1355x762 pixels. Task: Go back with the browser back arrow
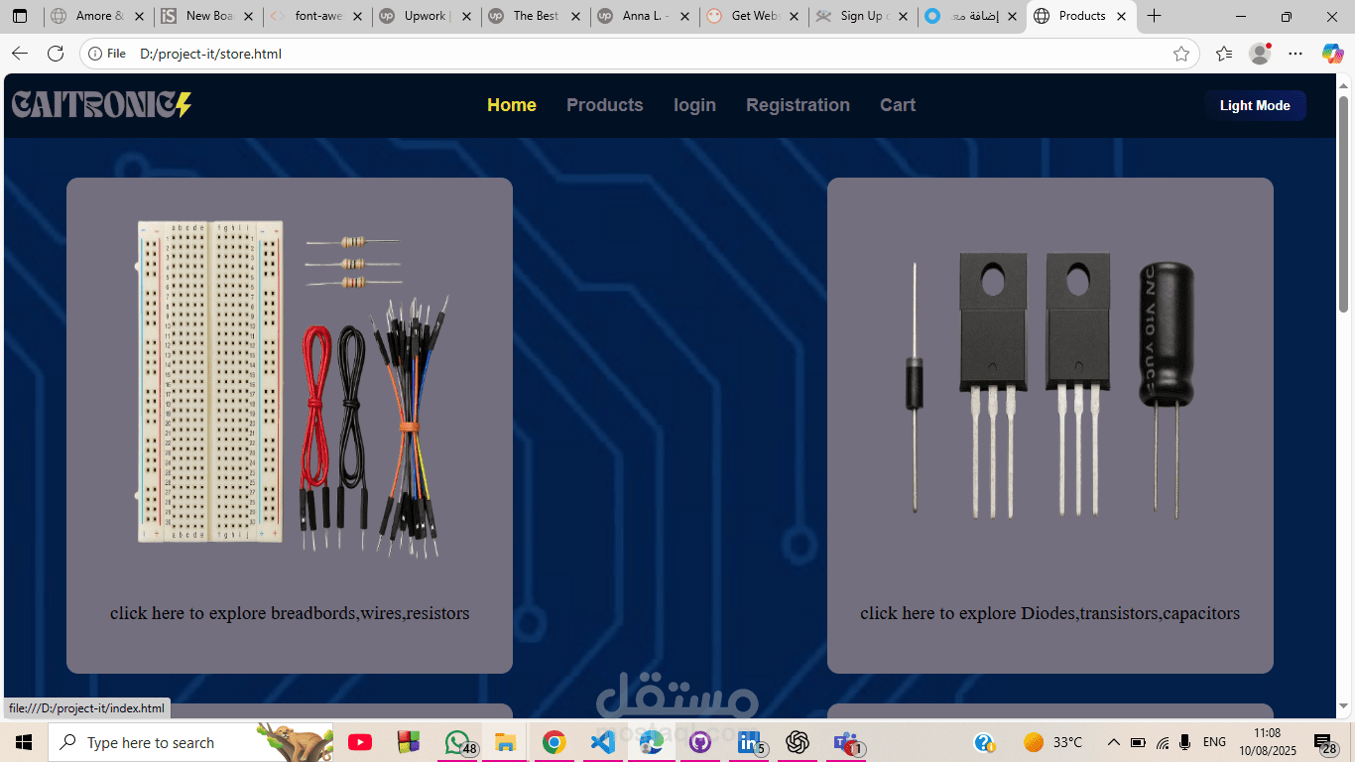(x=20, y=54)
